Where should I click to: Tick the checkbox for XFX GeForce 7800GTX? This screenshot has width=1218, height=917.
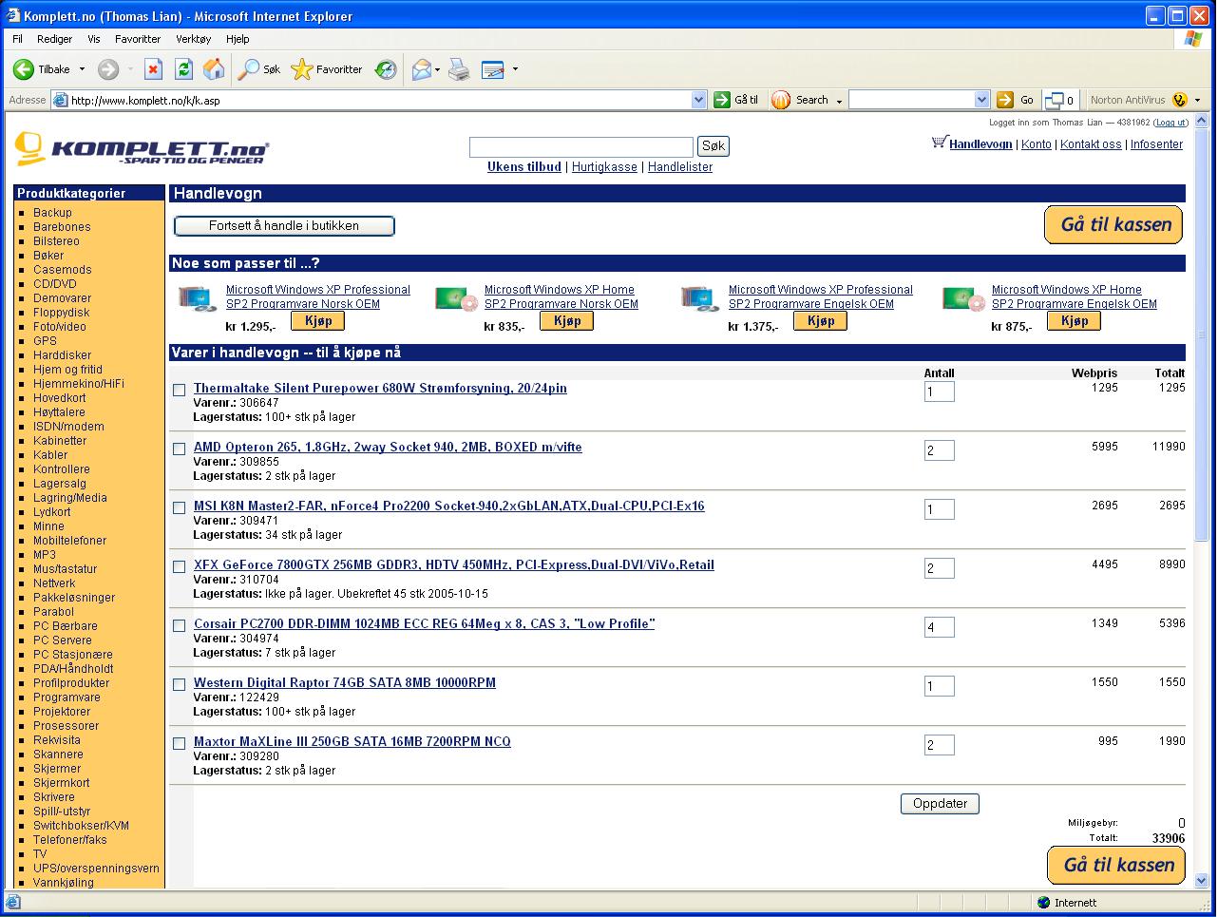pyautogui.click(x=179, y=566)
